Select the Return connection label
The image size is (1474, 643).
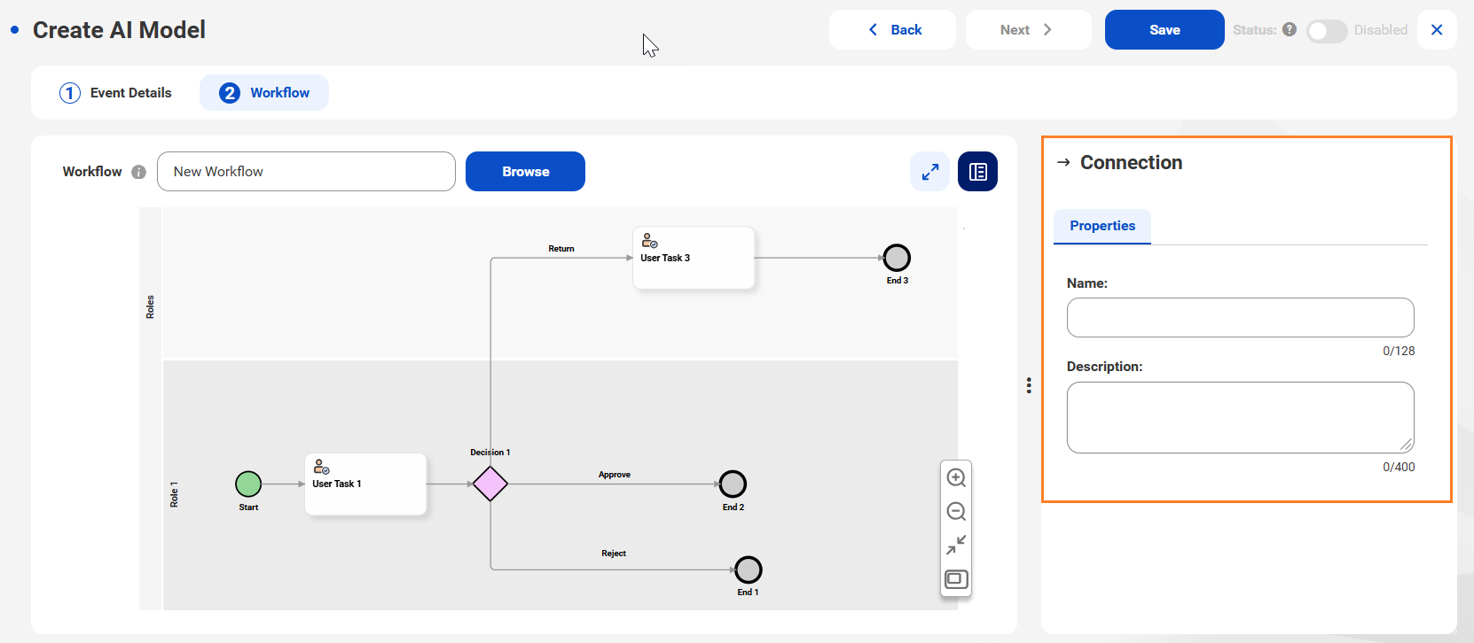point(561,249)
